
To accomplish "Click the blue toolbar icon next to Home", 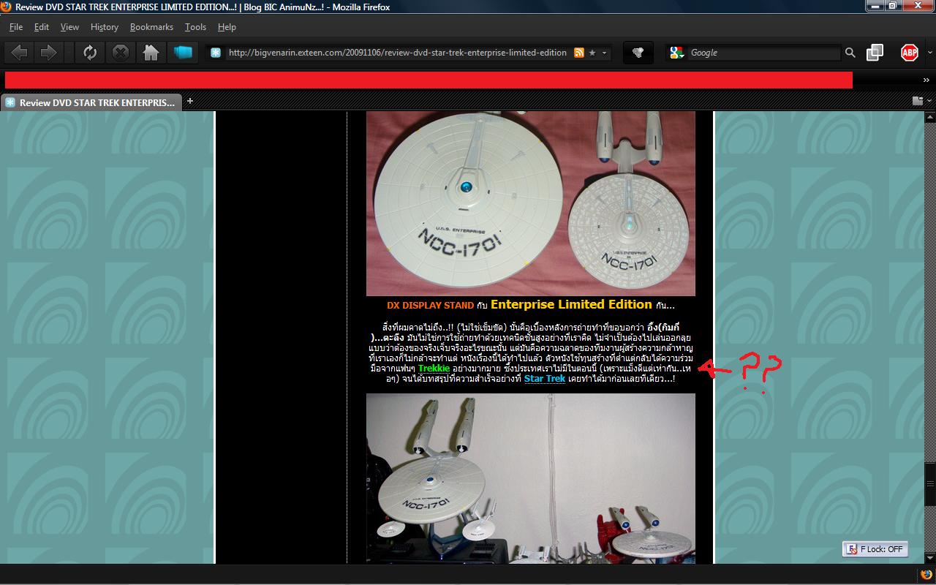I will [183, 53].
